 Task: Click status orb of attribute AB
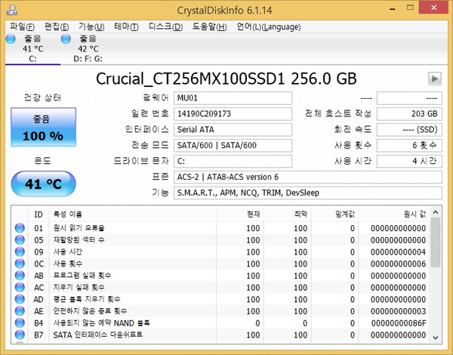tap(20, 275)
